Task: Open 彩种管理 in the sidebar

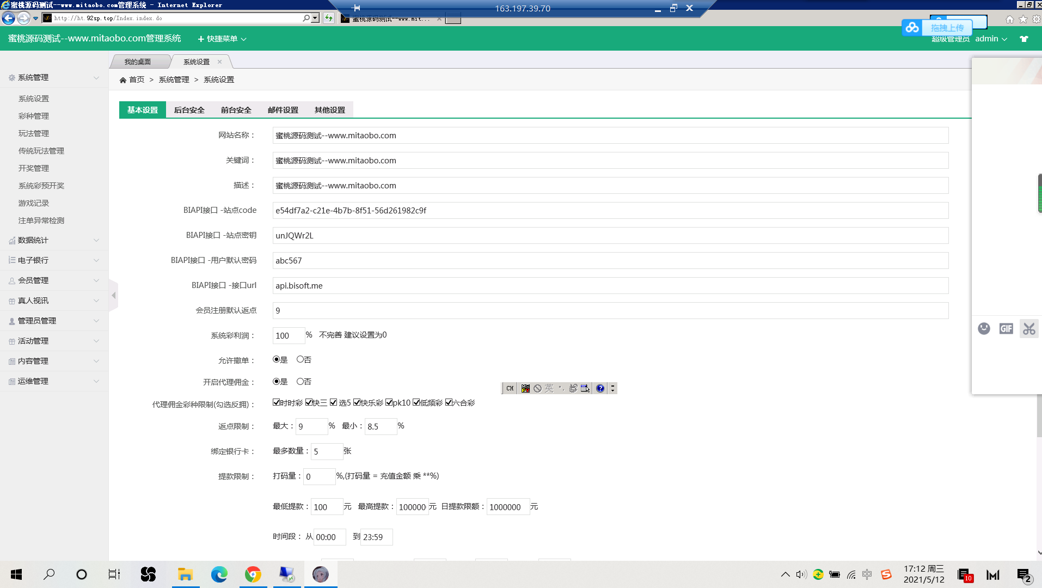Action: [x=34, y=116]
